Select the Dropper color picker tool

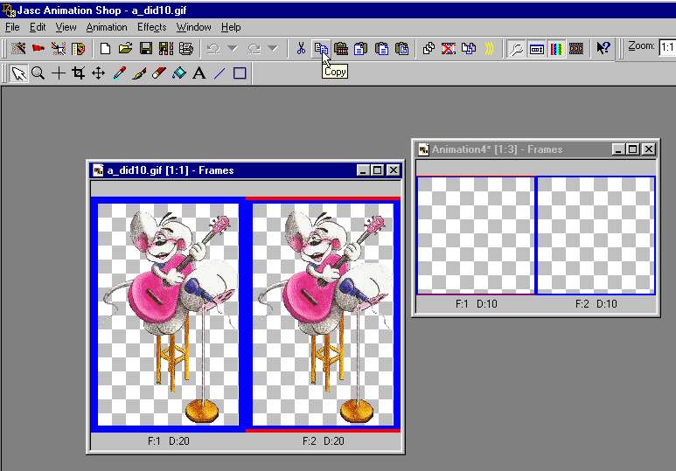pos(119,73)
